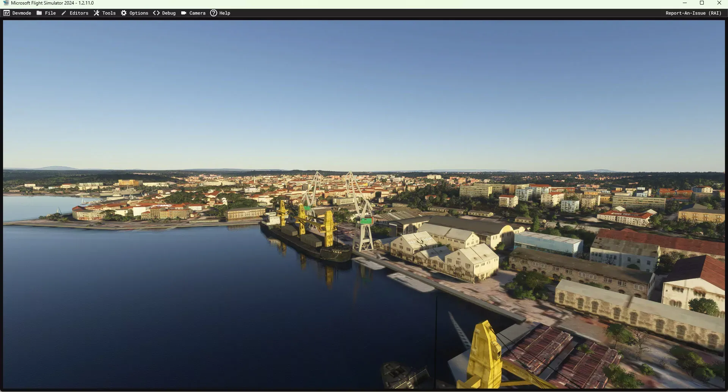Maximize the Flight Simulator window
Image resolution: width=728 pixels, height=392 pixels.
coord(701,3)
